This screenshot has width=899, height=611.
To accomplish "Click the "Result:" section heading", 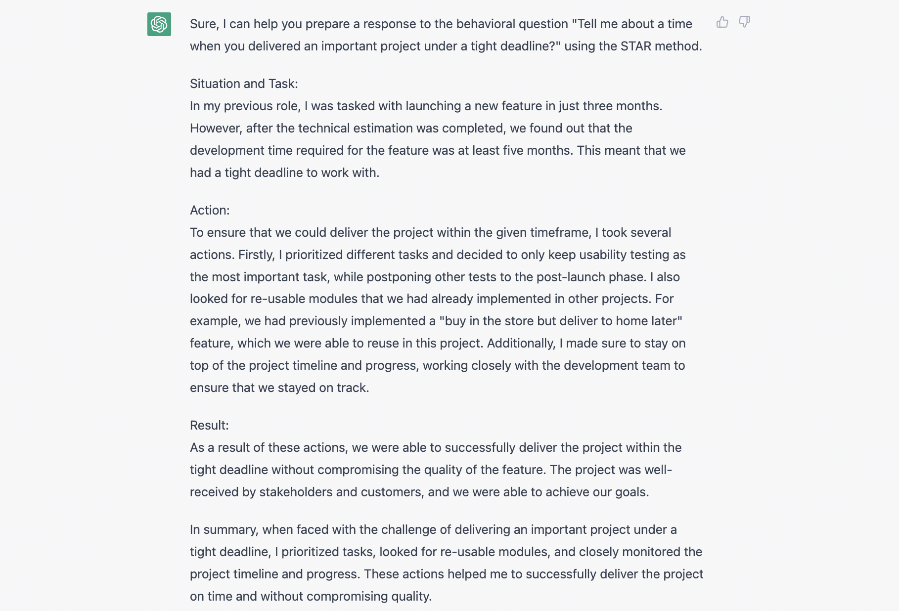I will pyautogui.click(x=209, y=425).
